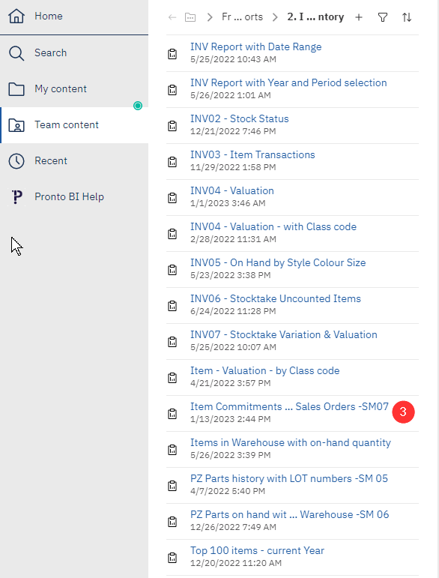This screenshot has width=439, height=578.
Task: Click the red badge numbered 3
Action: [x=403, y=412]
